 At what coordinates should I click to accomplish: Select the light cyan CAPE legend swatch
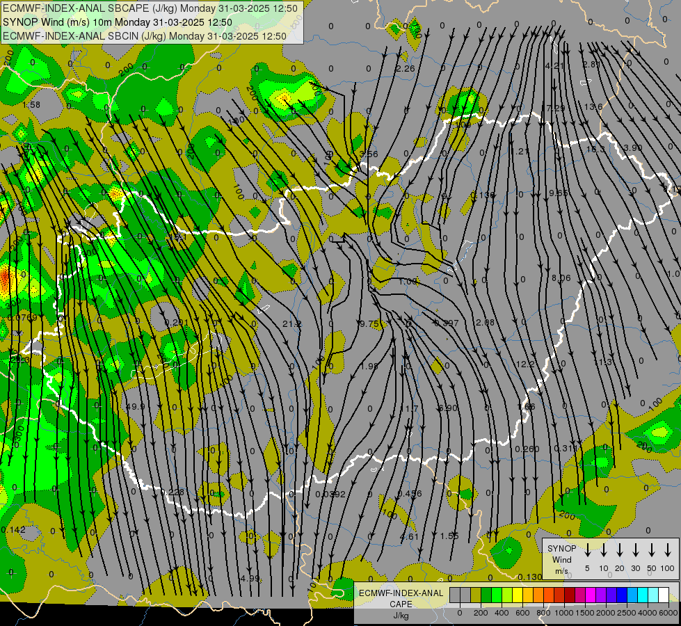click(652, 595)
